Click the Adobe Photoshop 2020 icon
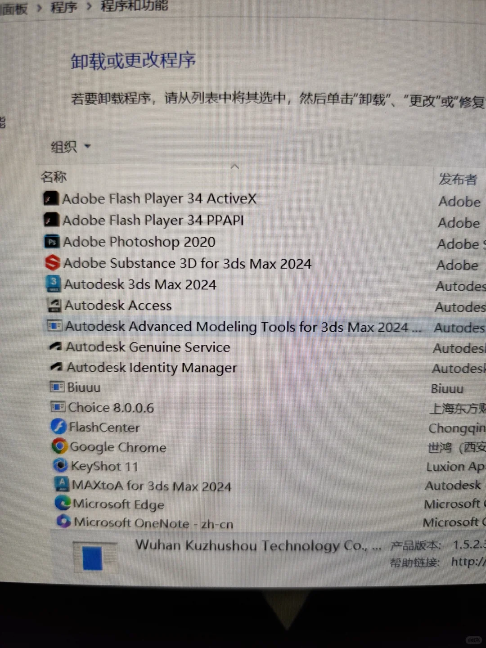Viewport: 486px width, 648px height. [52, 242]
